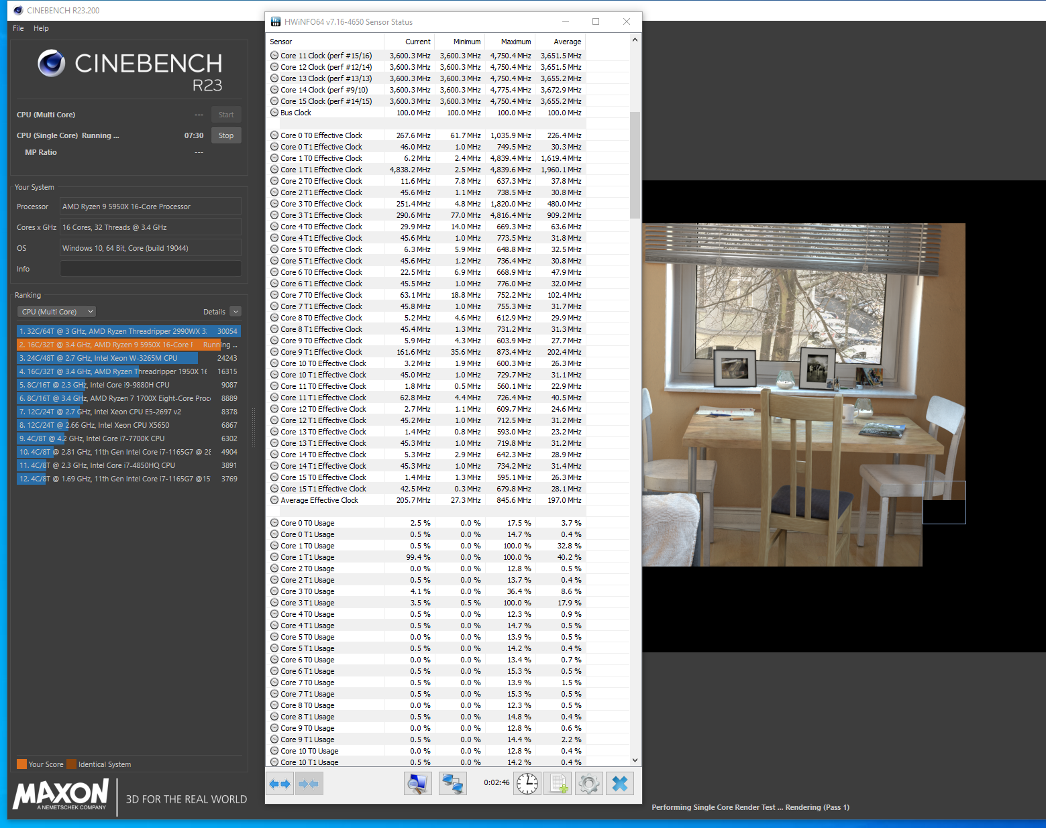Click the Cores x GHz value field
1046x828 pixels.
coord(151,227)
